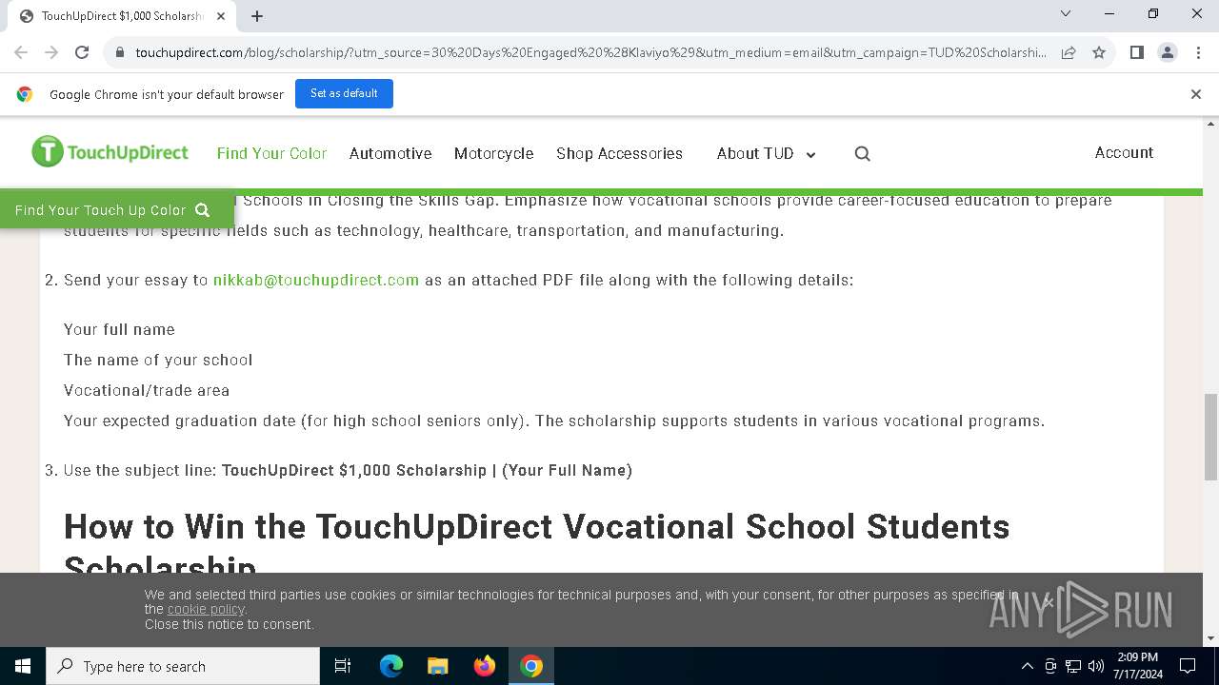Image resolution: width=1219 pixels, height=685 pixels.
Task: Open Windows Start menu
Action: click(23, 666)
